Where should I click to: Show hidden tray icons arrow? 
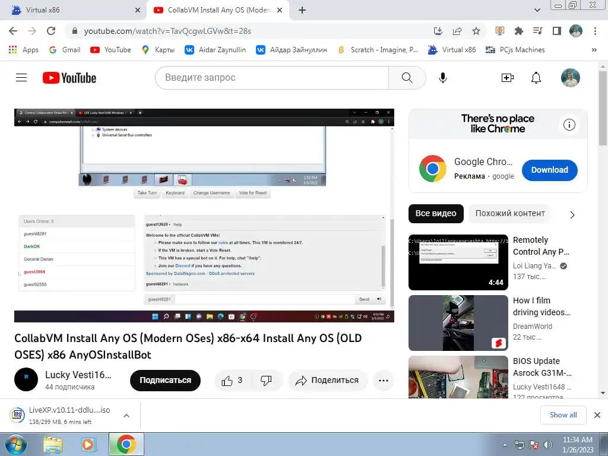[x=505, y=445]
